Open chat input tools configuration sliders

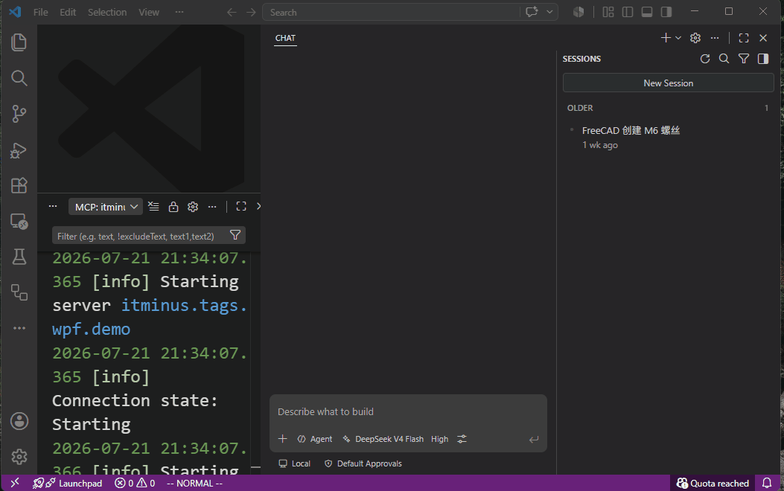tap(462, 439)
